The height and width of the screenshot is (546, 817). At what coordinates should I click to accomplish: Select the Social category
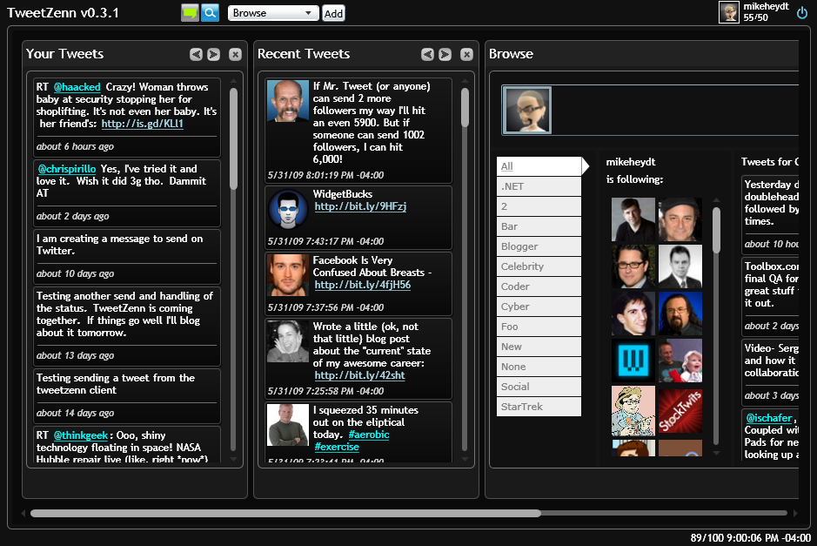point(539,387)
